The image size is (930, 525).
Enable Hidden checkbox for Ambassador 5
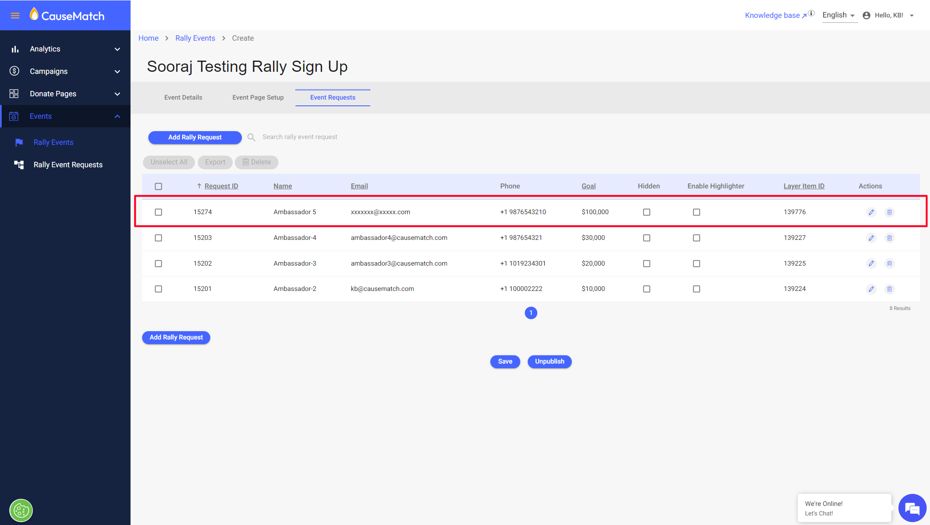click(647, 212)
